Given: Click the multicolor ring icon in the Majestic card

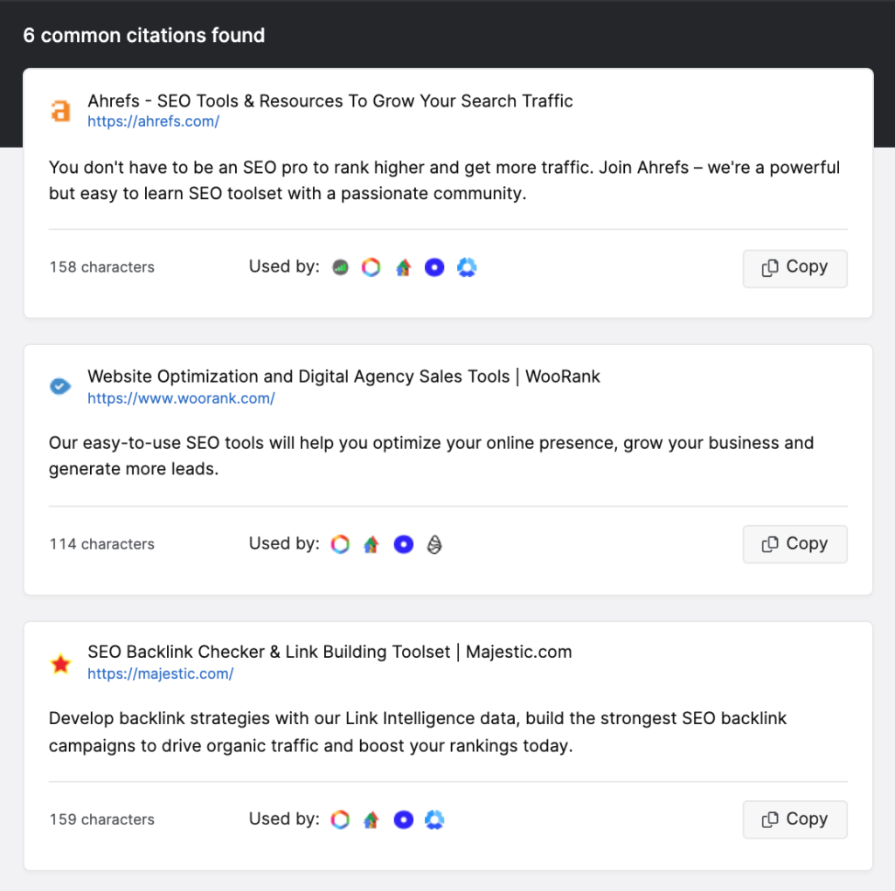Looking at the screenshot, I should click(340, 819).
